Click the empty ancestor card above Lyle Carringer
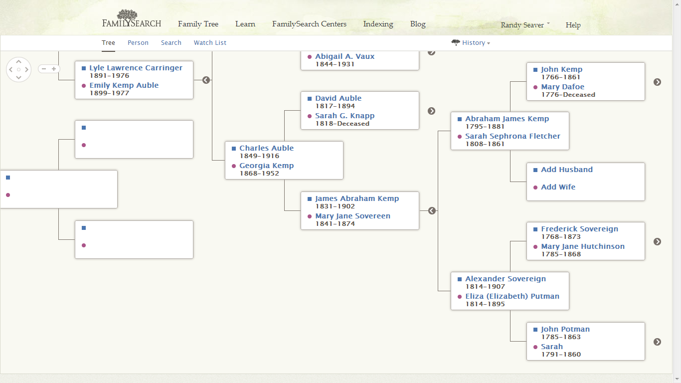 [x=134, y=139]
